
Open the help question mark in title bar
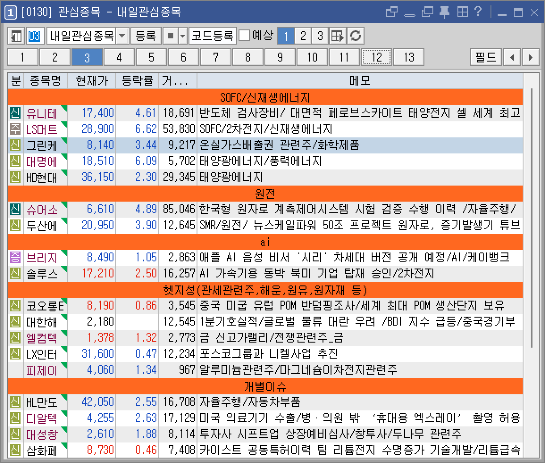[478, 12]
